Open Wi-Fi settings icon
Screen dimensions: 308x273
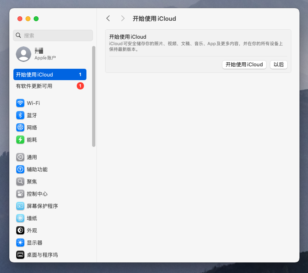[x=20, y=103]
